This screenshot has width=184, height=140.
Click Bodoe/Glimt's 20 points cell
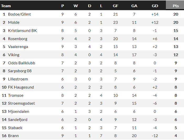(x=176, y=14)
